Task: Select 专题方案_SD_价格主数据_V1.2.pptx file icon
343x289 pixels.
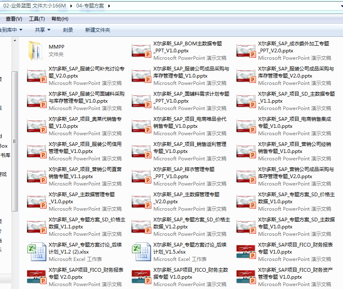Action: pos(141,227)
